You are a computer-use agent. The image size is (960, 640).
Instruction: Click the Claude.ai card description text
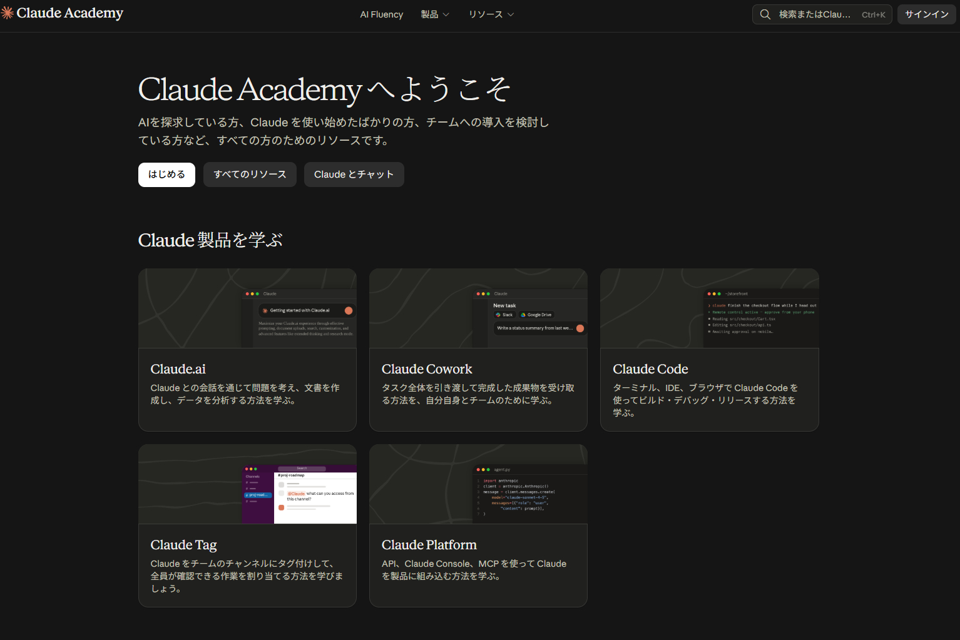pos(245,394)
